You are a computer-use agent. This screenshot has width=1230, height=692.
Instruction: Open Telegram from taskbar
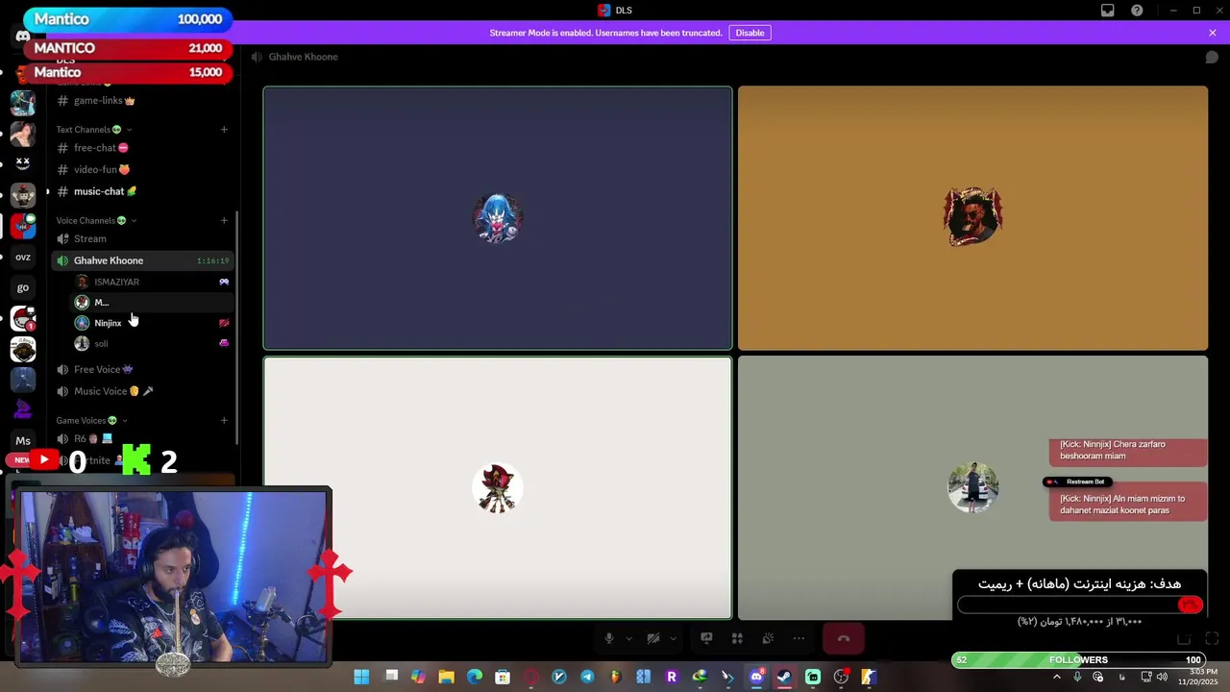click(587, 677)
